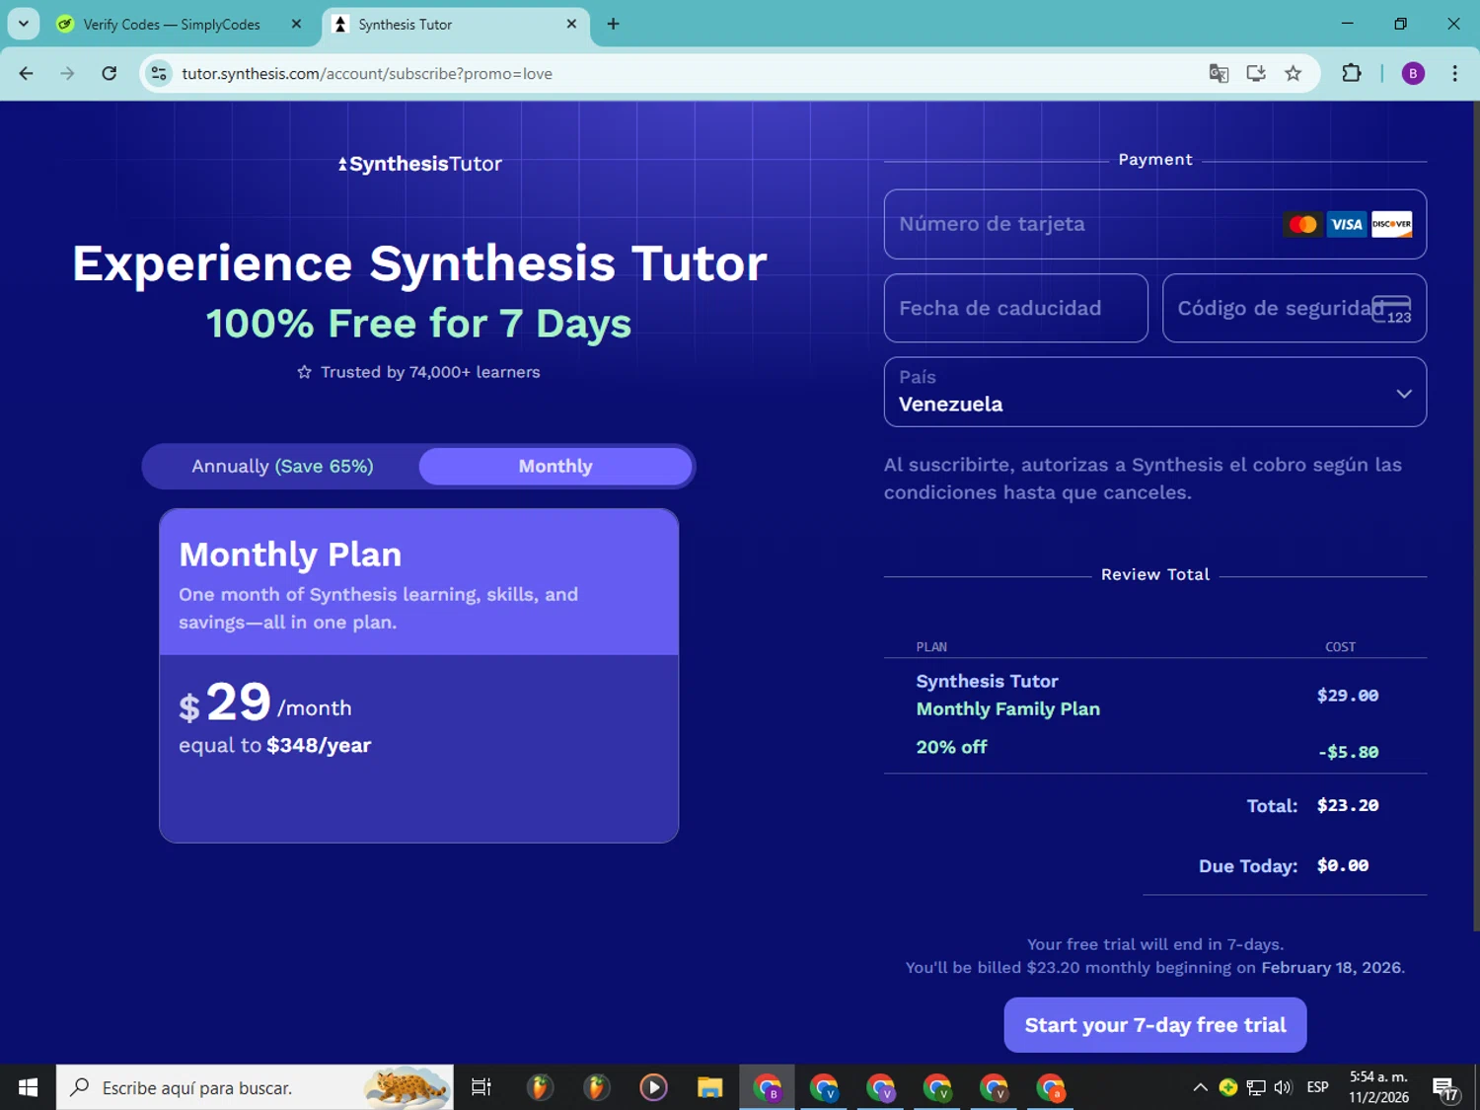Open Chrome three-dot menu
This screenshot has width=1480, height=1110.
tap(1454, 73)
